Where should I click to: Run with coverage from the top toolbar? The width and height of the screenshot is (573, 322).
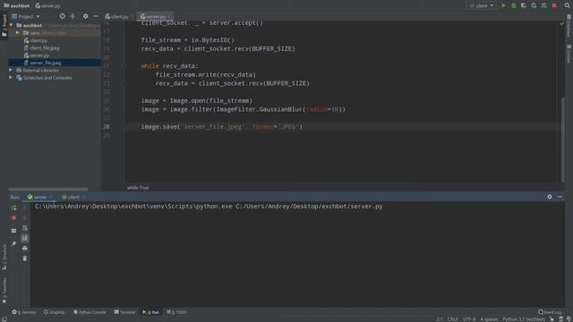(523, 5)
